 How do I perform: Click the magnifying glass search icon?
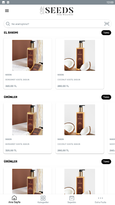point(8,24)
